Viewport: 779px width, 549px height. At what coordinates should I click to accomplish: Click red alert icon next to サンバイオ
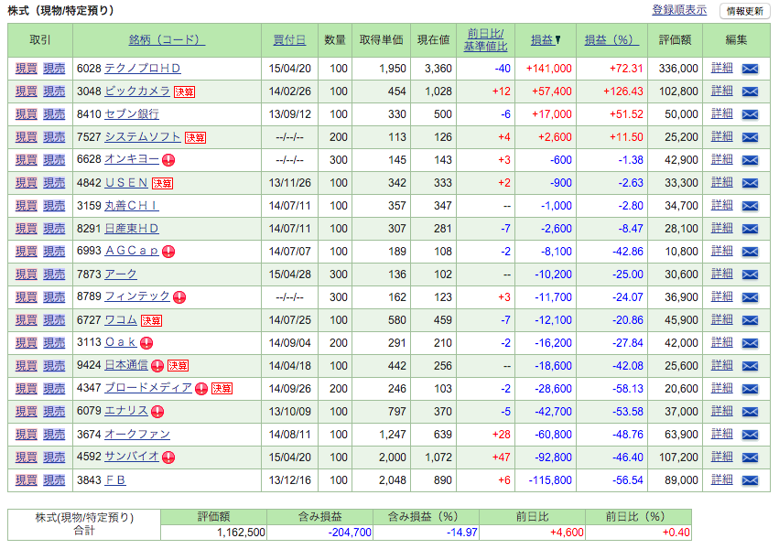point(168,457)
